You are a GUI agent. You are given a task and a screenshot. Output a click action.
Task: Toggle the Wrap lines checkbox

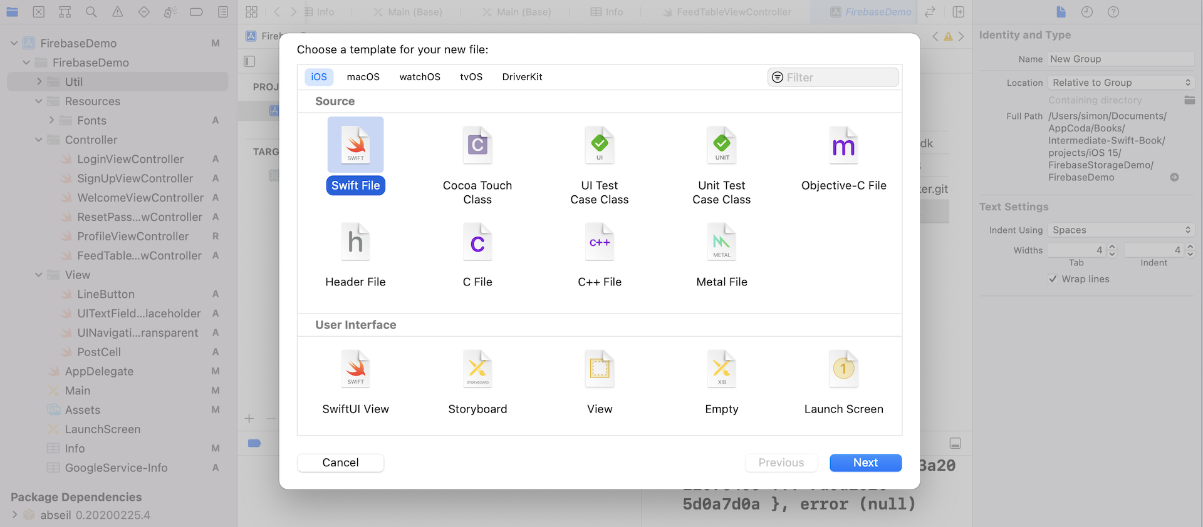1053,279
